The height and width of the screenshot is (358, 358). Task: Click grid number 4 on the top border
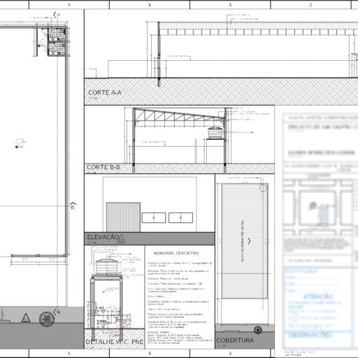click(150, 5)
